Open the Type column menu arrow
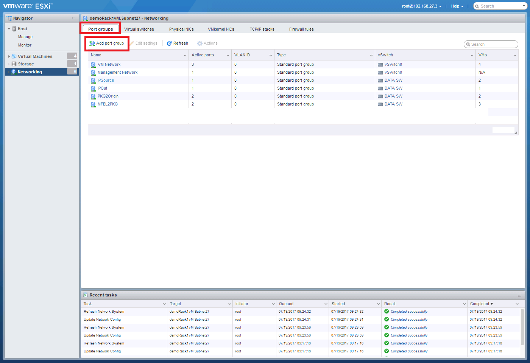This screenshot has width=530, height=363. (x=371, y=55)
